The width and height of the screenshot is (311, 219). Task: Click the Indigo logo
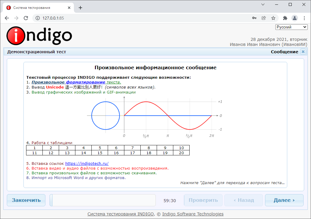coord(39,36)
